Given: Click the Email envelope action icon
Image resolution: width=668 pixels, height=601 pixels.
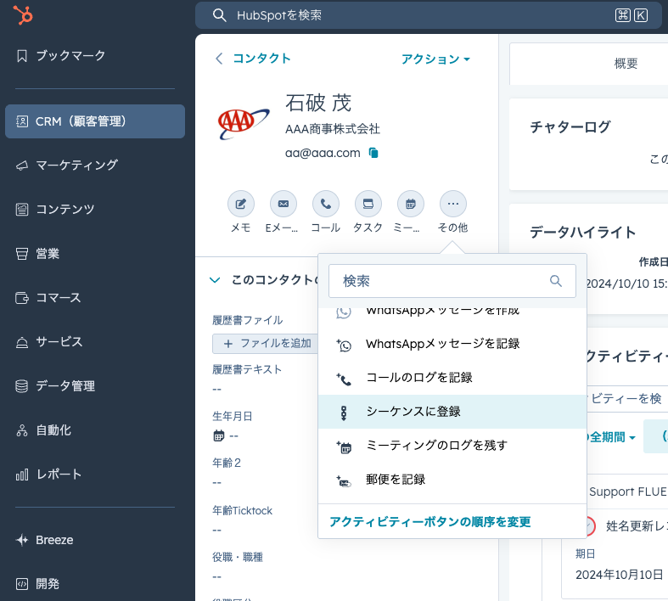Looking at the screenshot, I should click(x=283, y=205).
